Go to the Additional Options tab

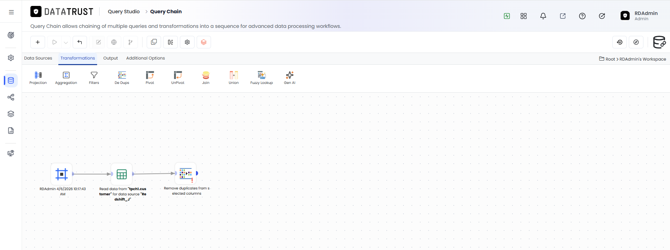point(145,58)
